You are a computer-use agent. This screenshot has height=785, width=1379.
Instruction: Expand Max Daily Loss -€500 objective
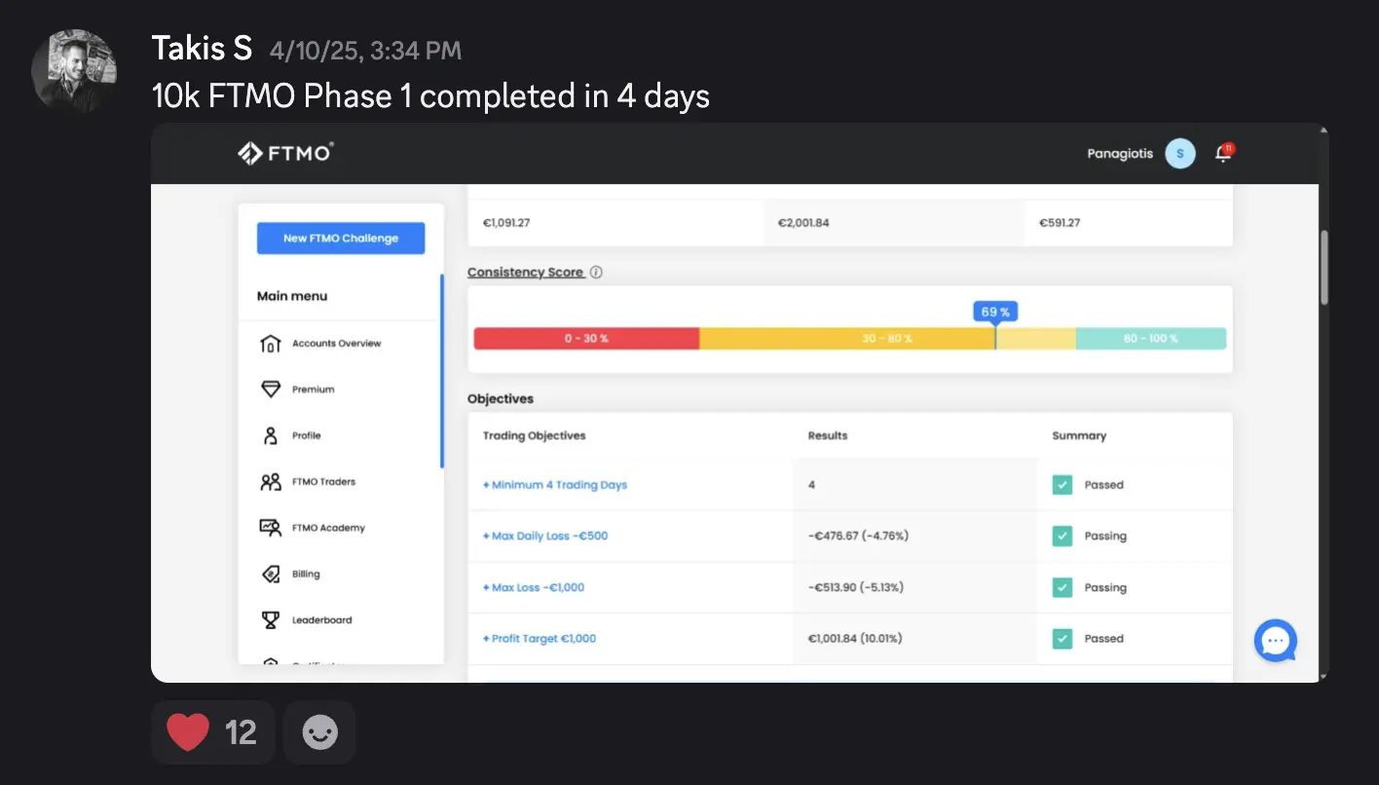click(x=545, y=536)
